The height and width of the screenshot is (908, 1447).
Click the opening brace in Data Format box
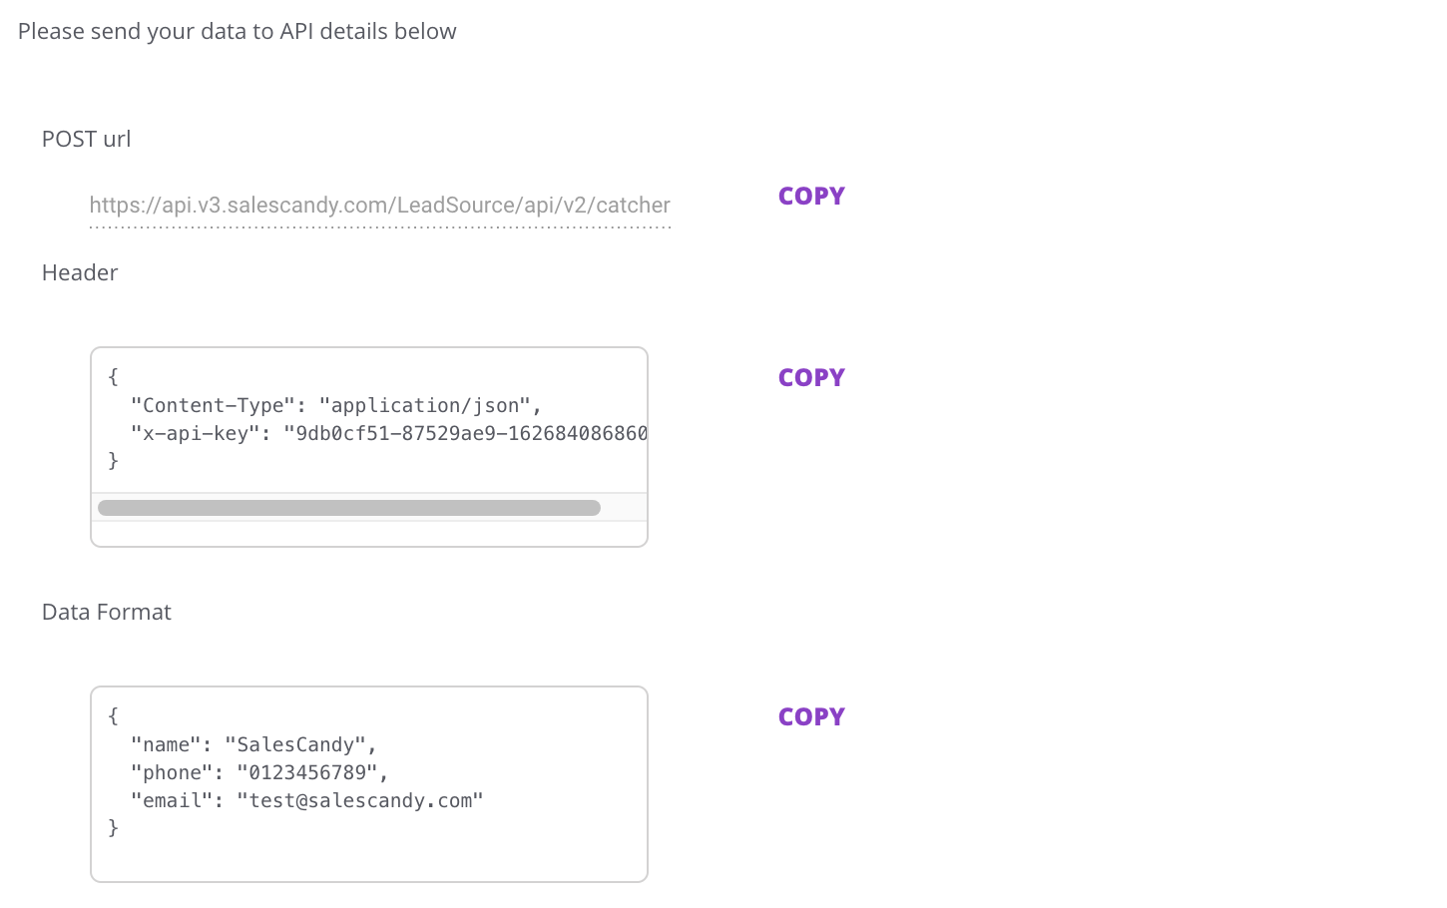[114, 715]
